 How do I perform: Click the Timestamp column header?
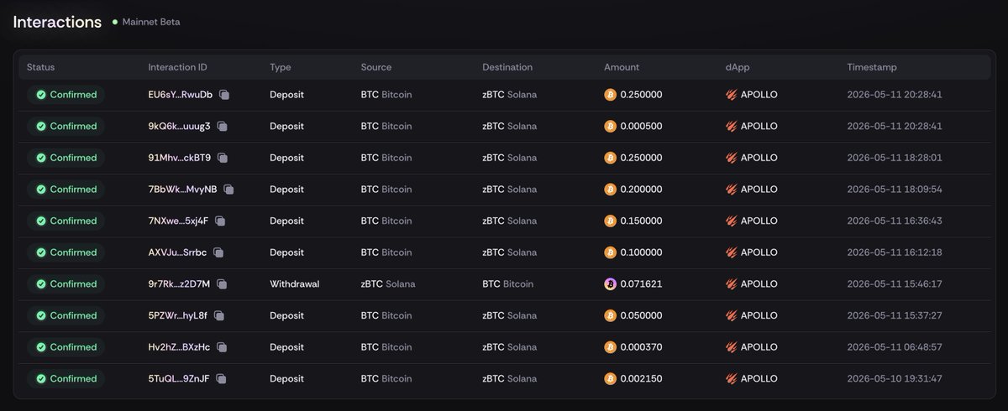point(871,67)
